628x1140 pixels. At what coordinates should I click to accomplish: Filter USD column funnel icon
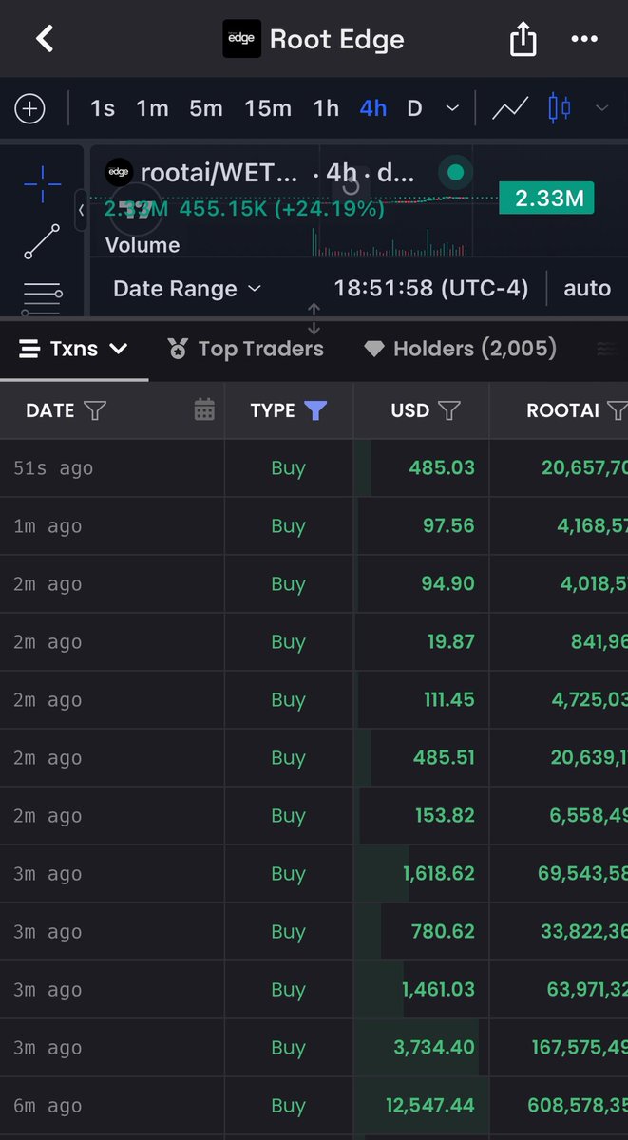(449, 410)
